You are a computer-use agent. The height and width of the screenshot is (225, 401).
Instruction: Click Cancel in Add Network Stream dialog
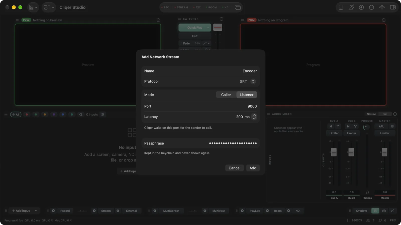click(234, 168)
